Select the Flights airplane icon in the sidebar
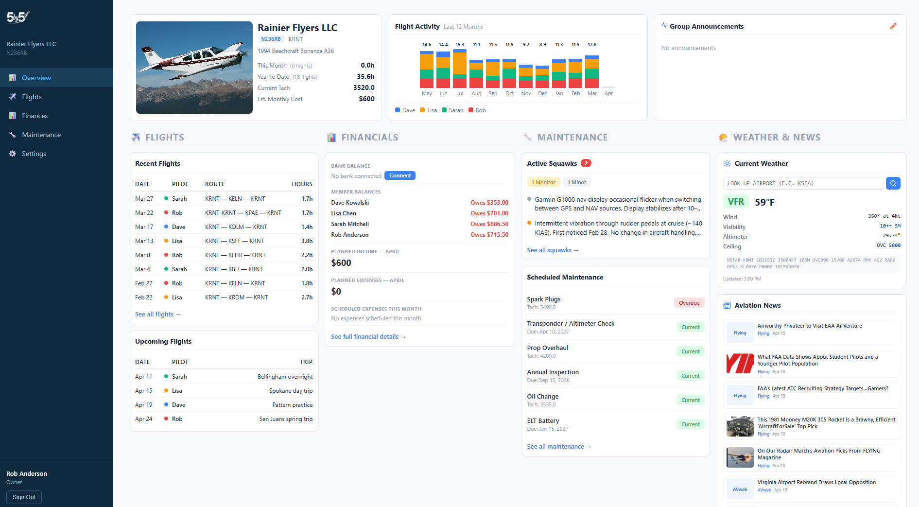The image size is (919, 507). pos(12,97)
